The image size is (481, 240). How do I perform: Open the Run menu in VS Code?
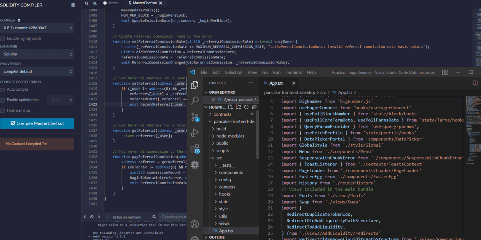point(277,72)
